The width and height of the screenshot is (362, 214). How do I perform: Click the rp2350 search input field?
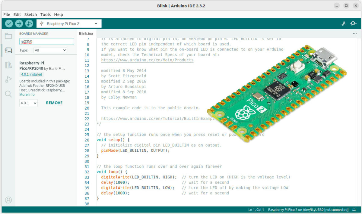(x=46, y=41)
